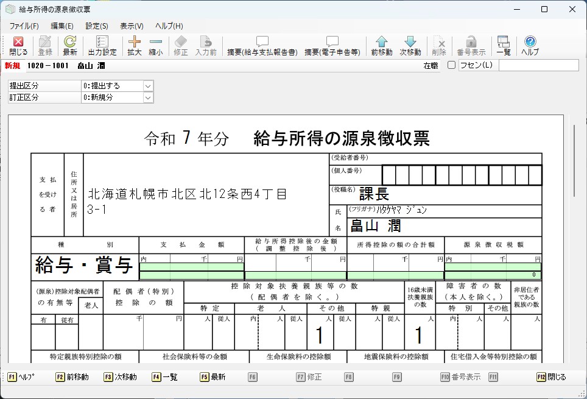
Task: Go to previous record with 前移動
Action: 381,46
